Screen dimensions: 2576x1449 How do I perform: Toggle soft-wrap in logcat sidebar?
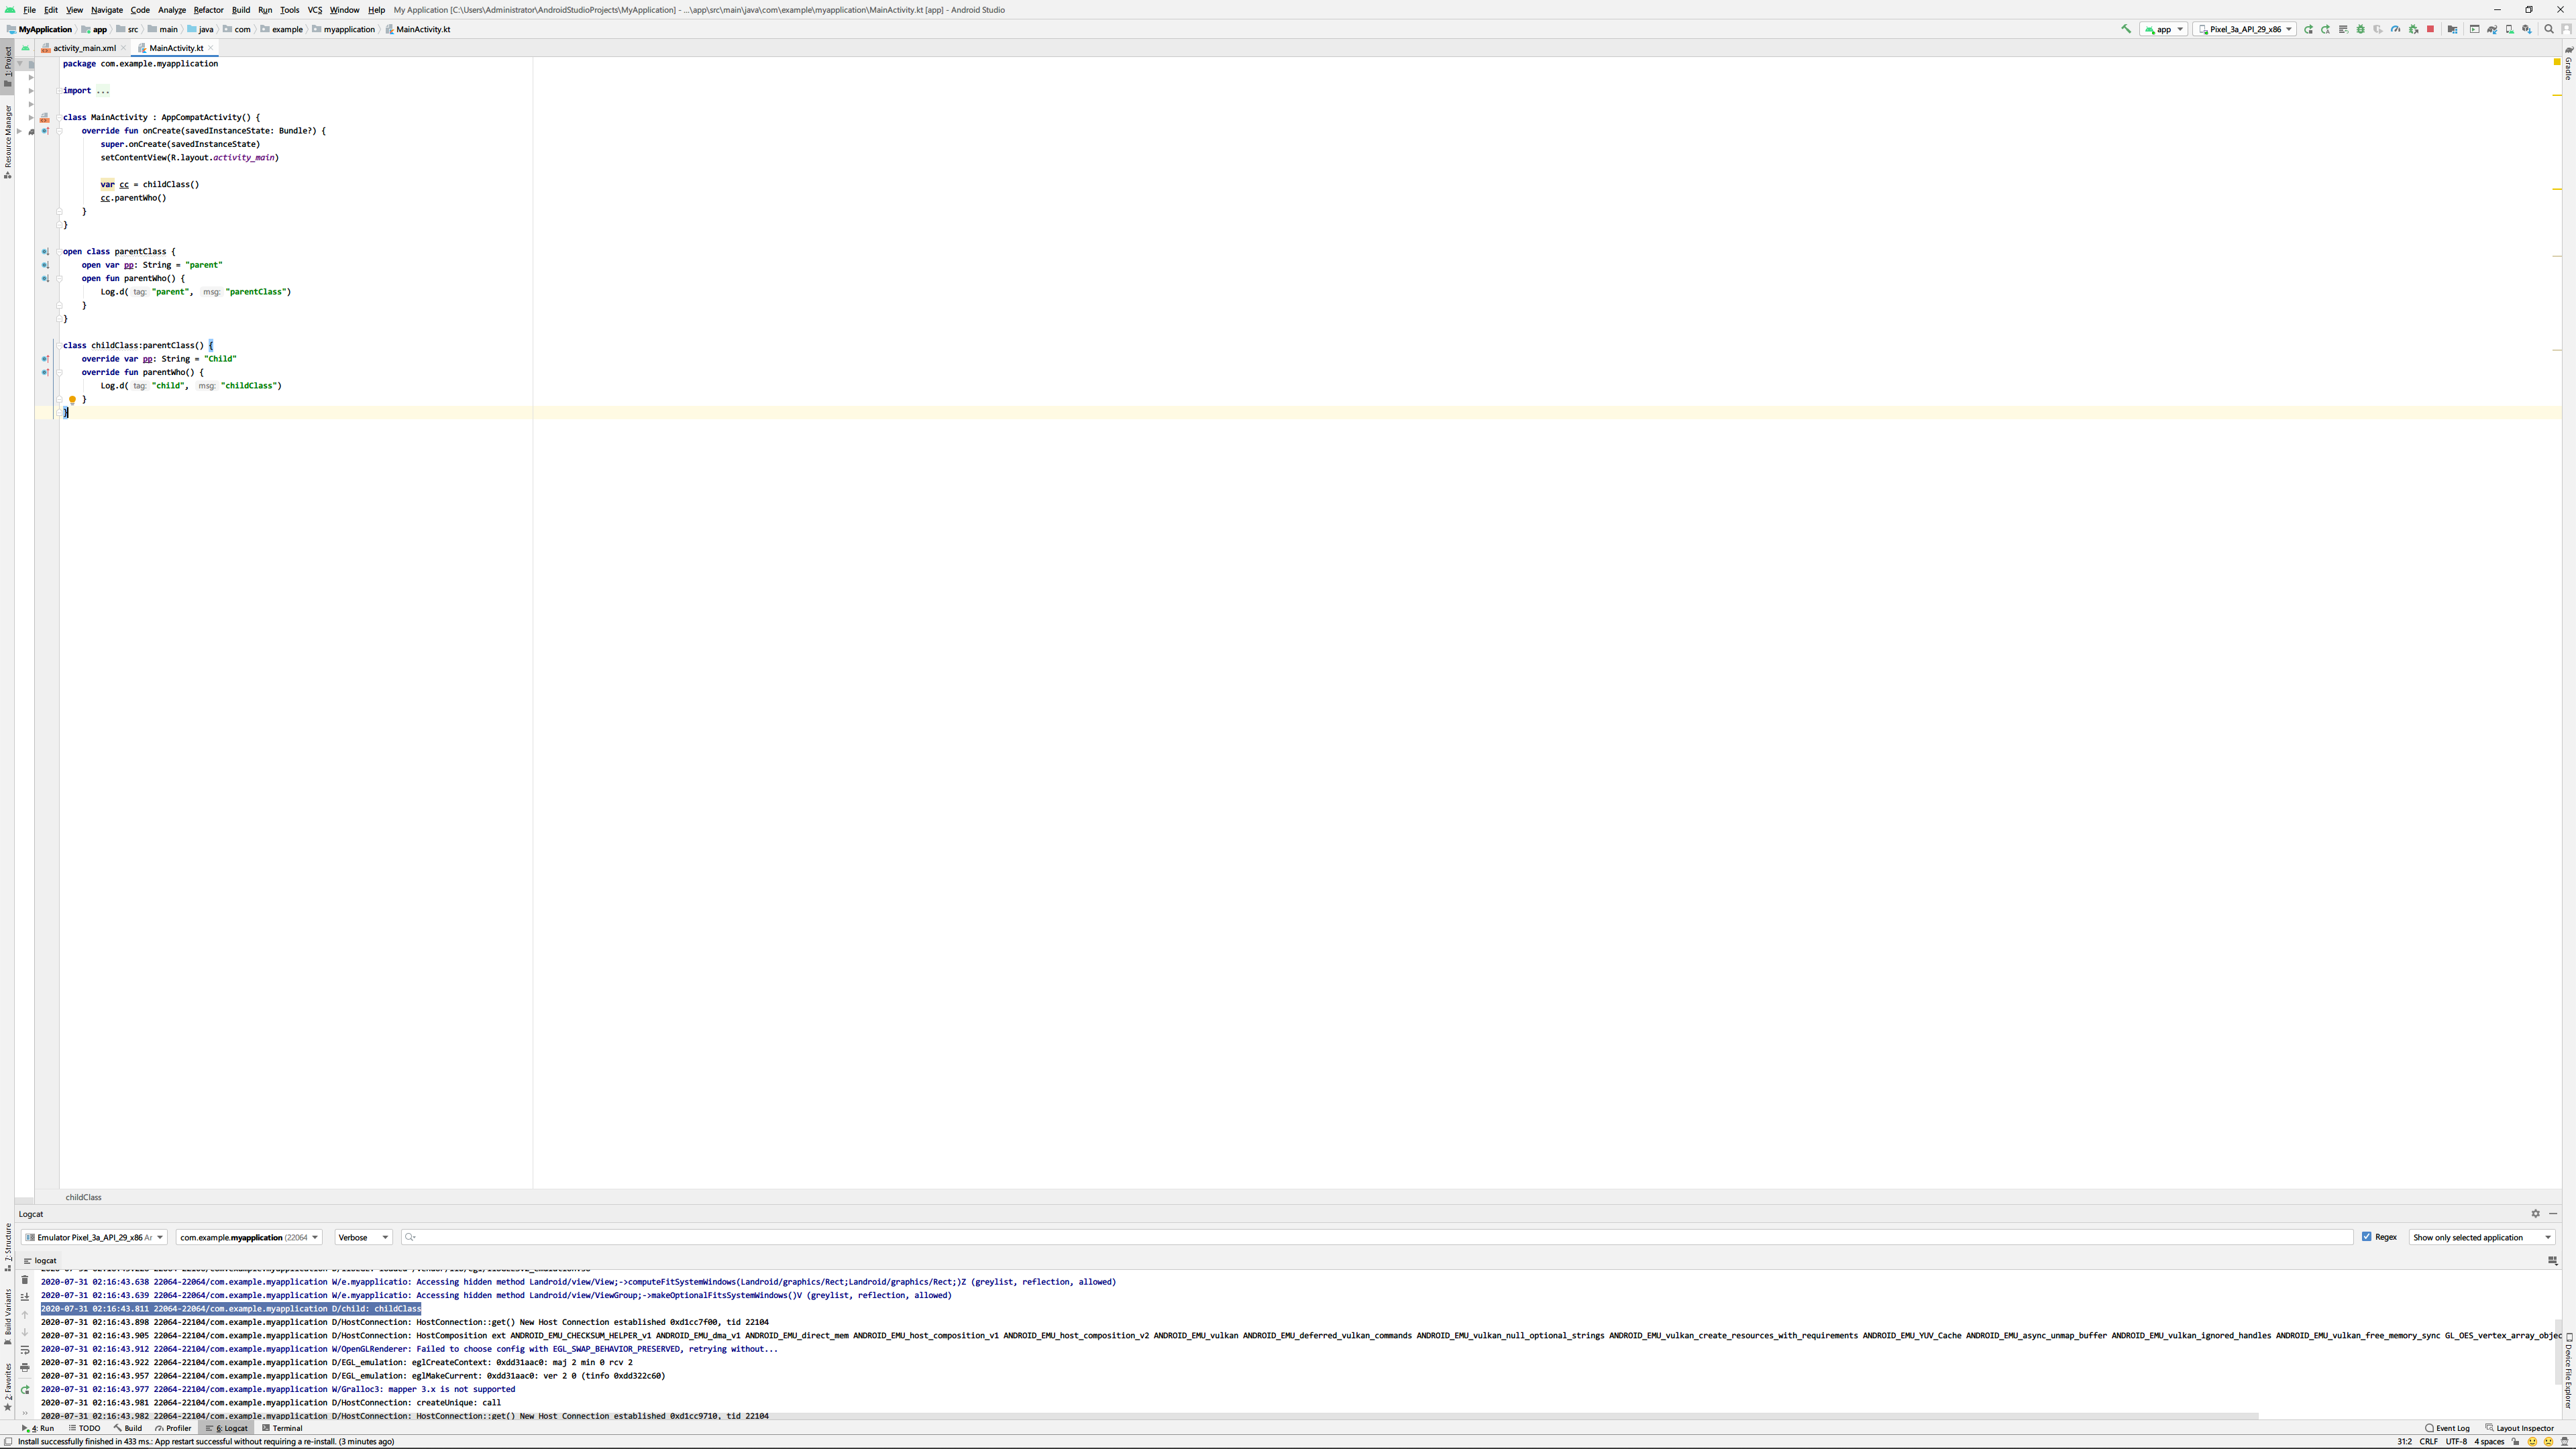[25, 1349]
